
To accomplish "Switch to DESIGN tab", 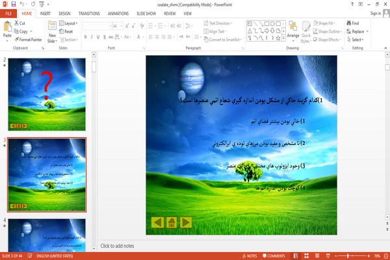I will click(x=64, y=14).
